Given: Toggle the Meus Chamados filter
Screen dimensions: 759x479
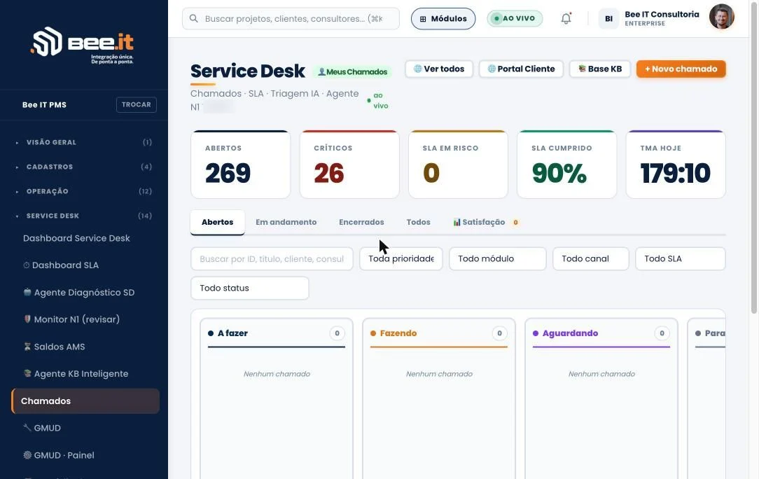Looking at the screenshot, I should pyautogui.click(x=352, y=71).
